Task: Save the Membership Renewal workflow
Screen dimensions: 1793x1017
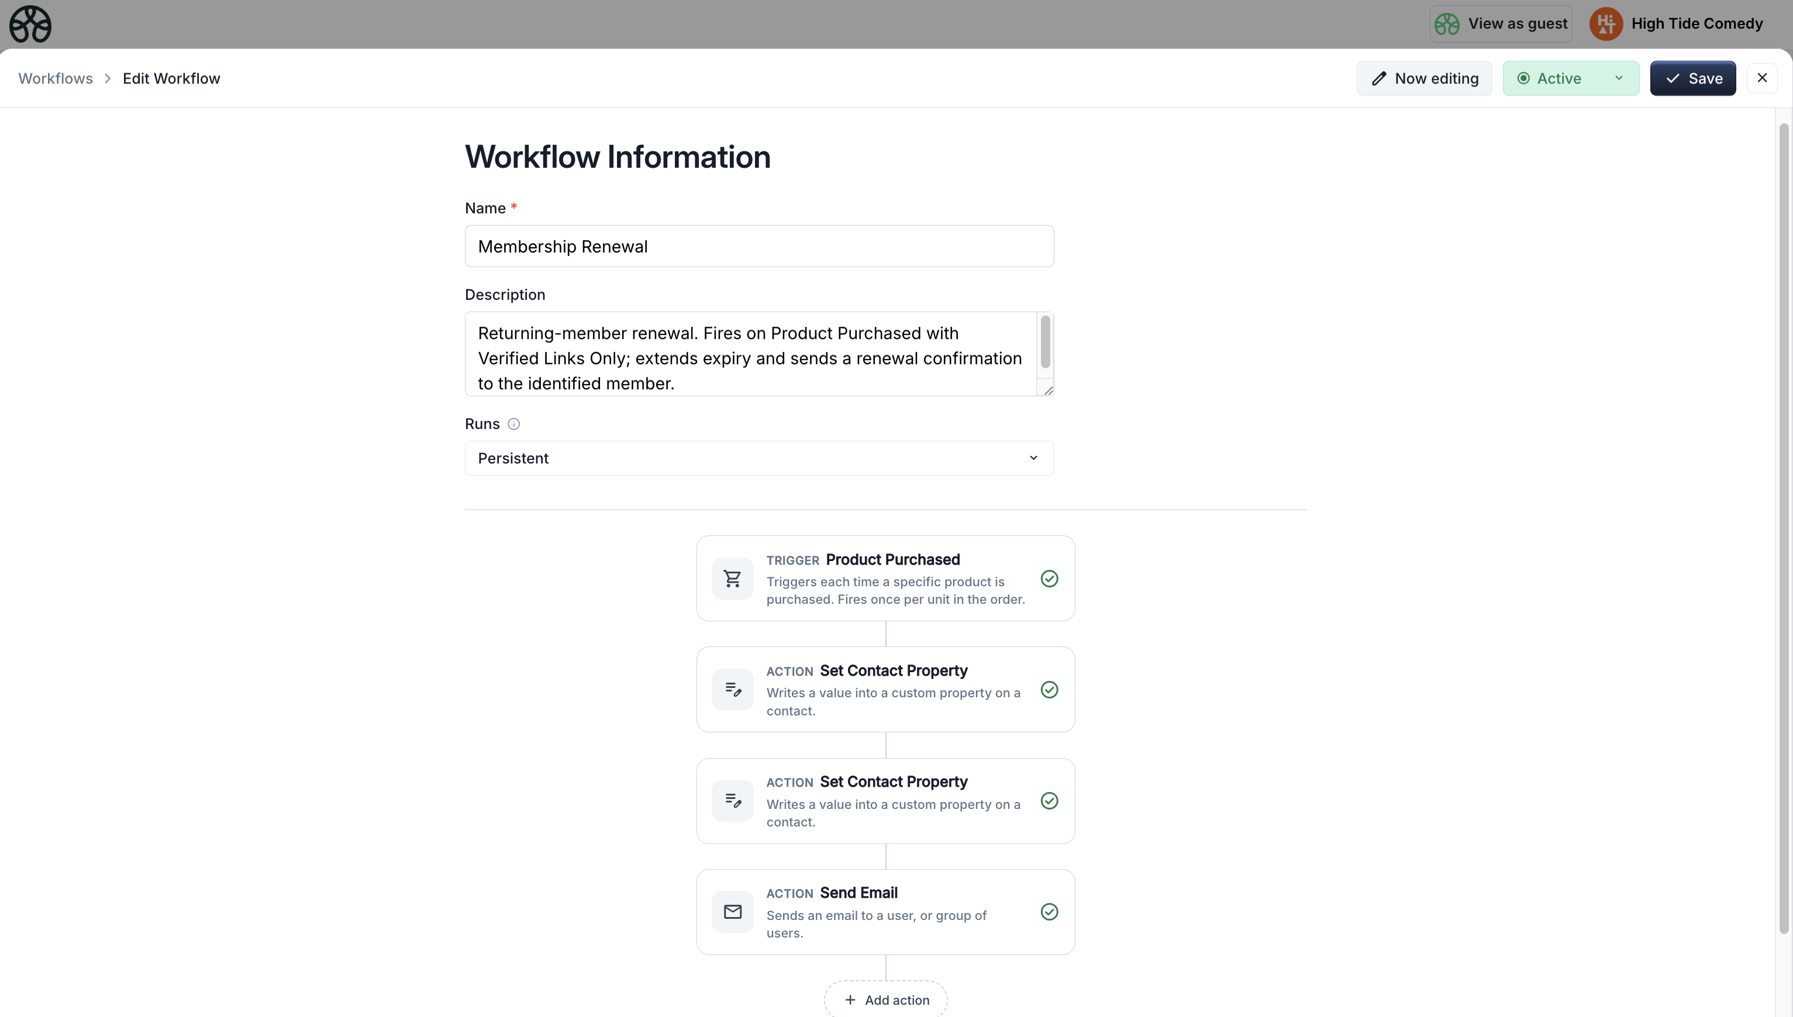Action: (x=1693, y=78)
